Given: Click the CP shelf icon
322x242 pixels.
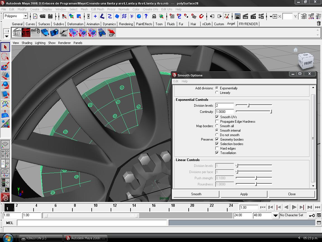Looking at the screenshot, I should (112, 33).
